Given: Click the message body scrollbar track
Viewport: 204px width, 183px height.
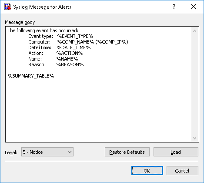Looking at the screenshot, I should (195, 84).
